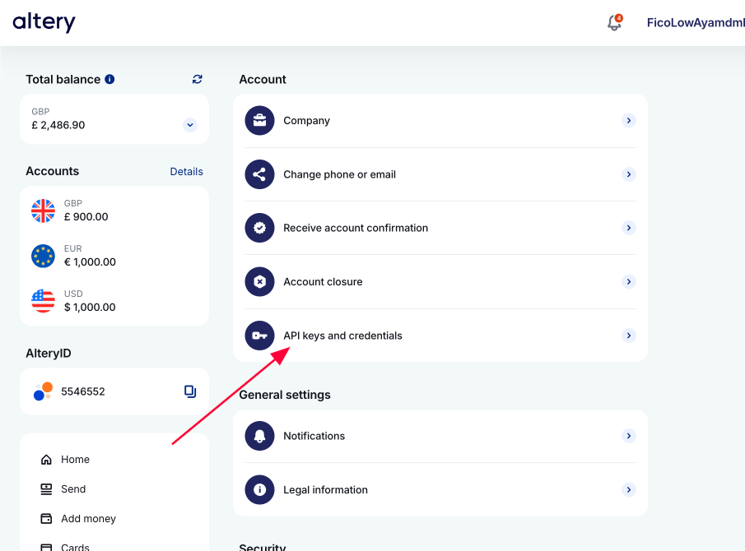Expand the Receive account confirmation chevron
The height and width of the screenshot is (551, 745).
click(x=629, y=228)
